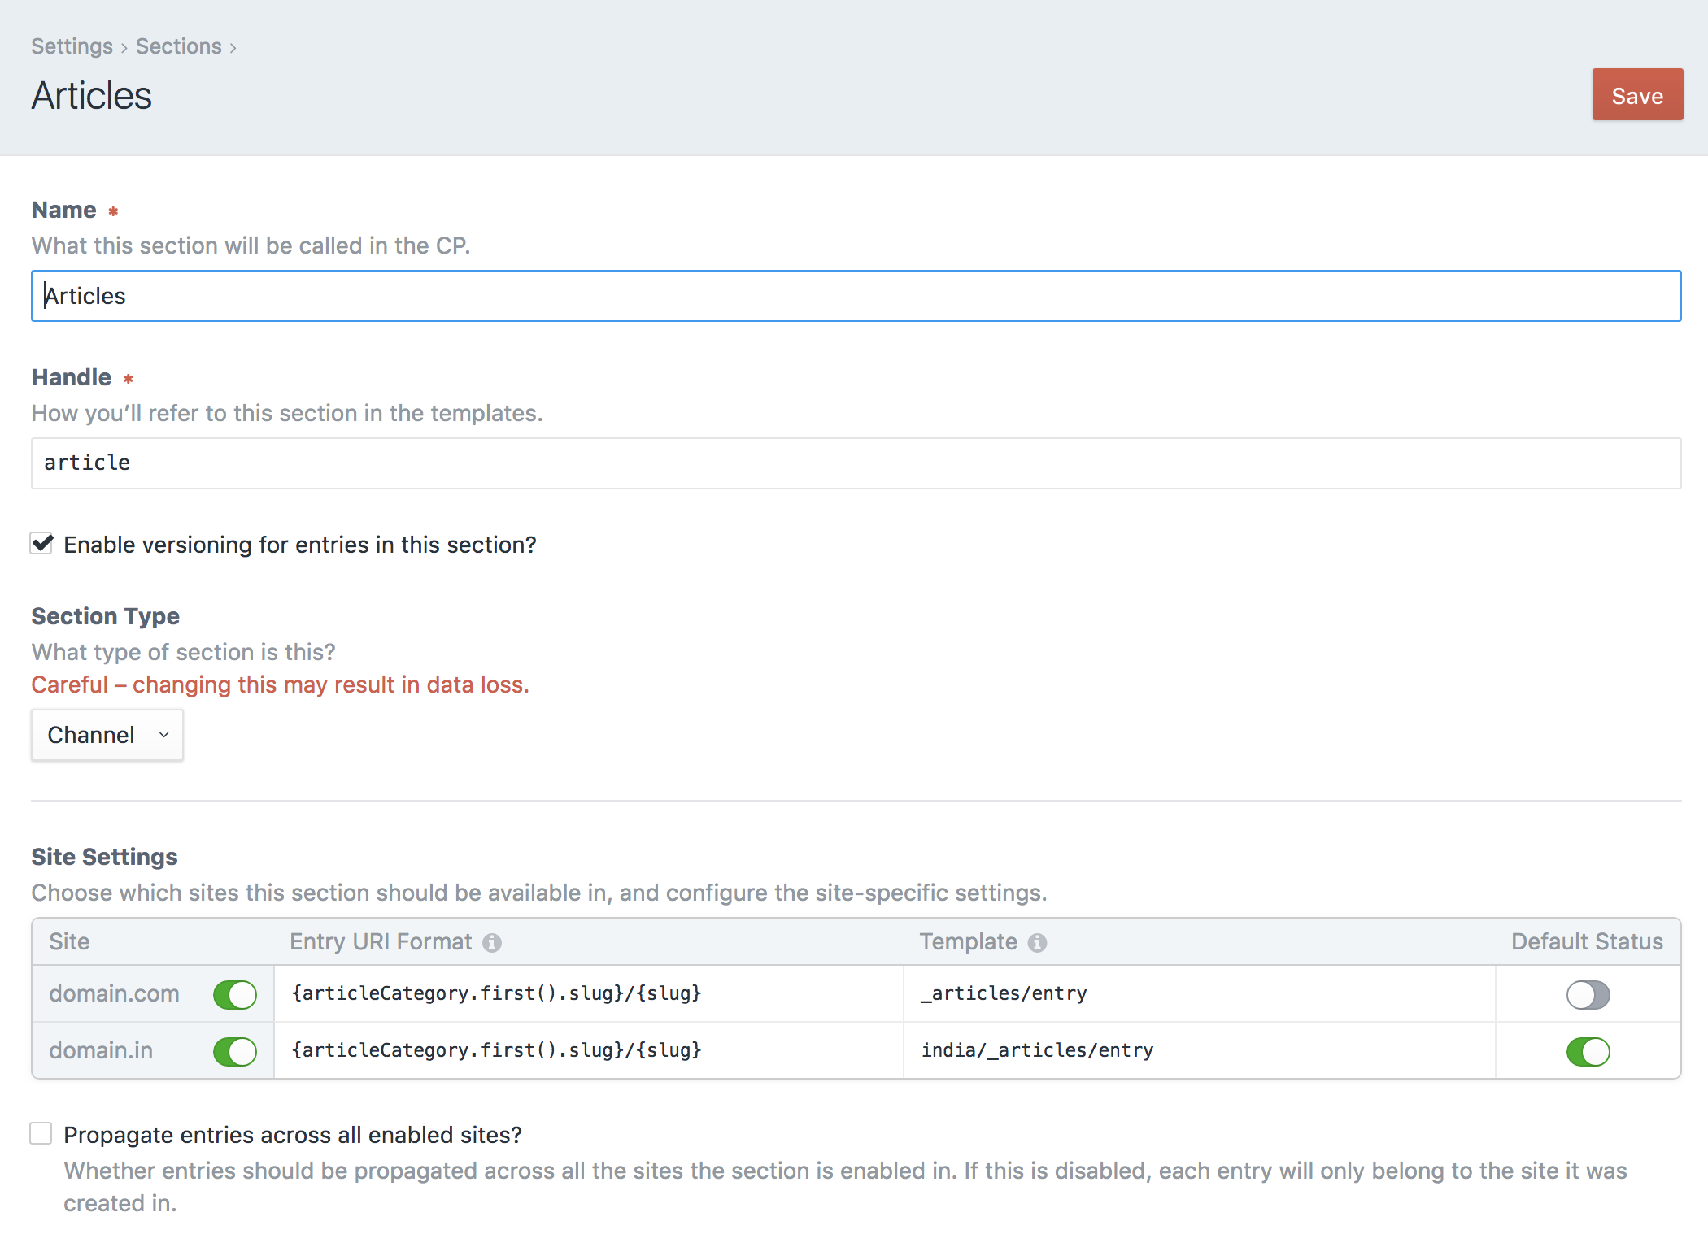Click the domain.in site label

(x=100, y=1050)
